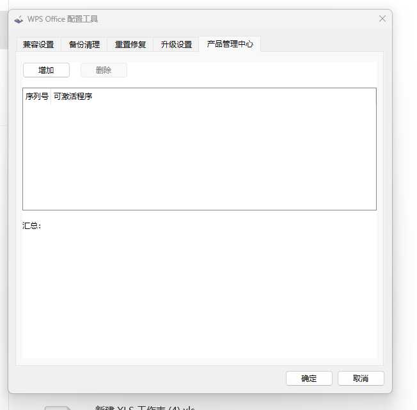Select the 重置修复 tab
417x410 pixels.
point(130,44)
